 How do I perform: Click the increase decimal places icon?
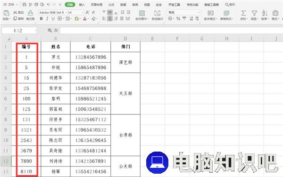click(191, 18)
